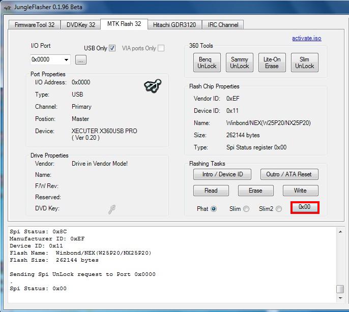Viewport: 349px width, 312px height.
Task: Click 'Drive in Vendor Mode!' text
Action: pyautogui.click(x=100, y=164)
